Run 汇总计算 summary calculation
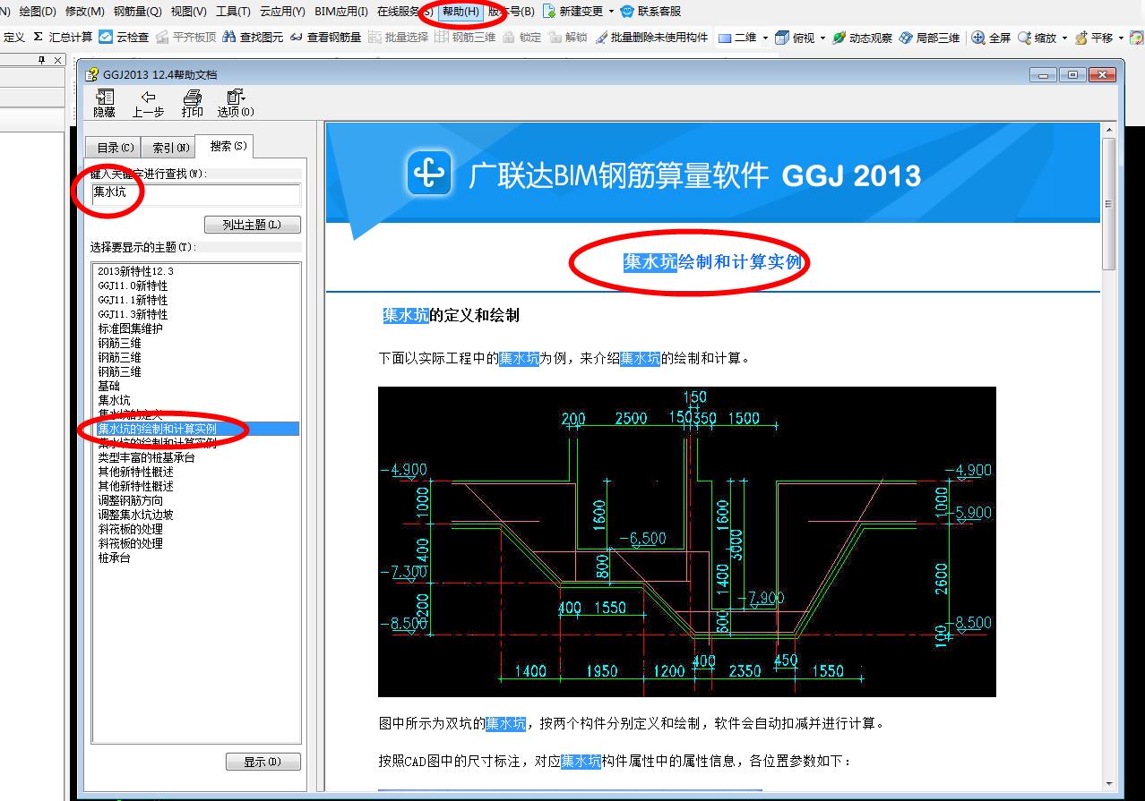The height and width of the screenshot is (801, 1145). coord(63,38)
